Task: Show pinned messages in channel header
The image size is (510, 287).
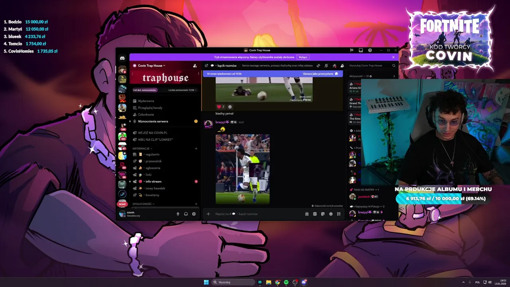Action: pyautogui.click(x=334, y=66)
